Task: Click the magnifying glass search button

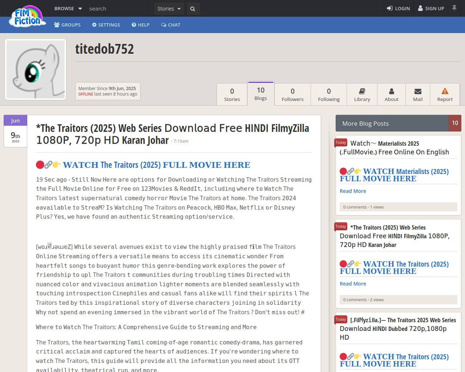Action: pos(193,9)
